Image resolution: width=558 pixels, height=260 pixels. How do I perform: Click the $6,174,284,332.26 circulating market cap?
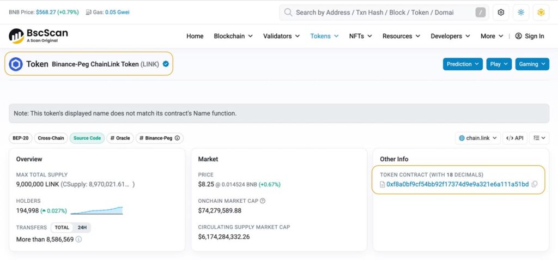[x=224, y=237]
